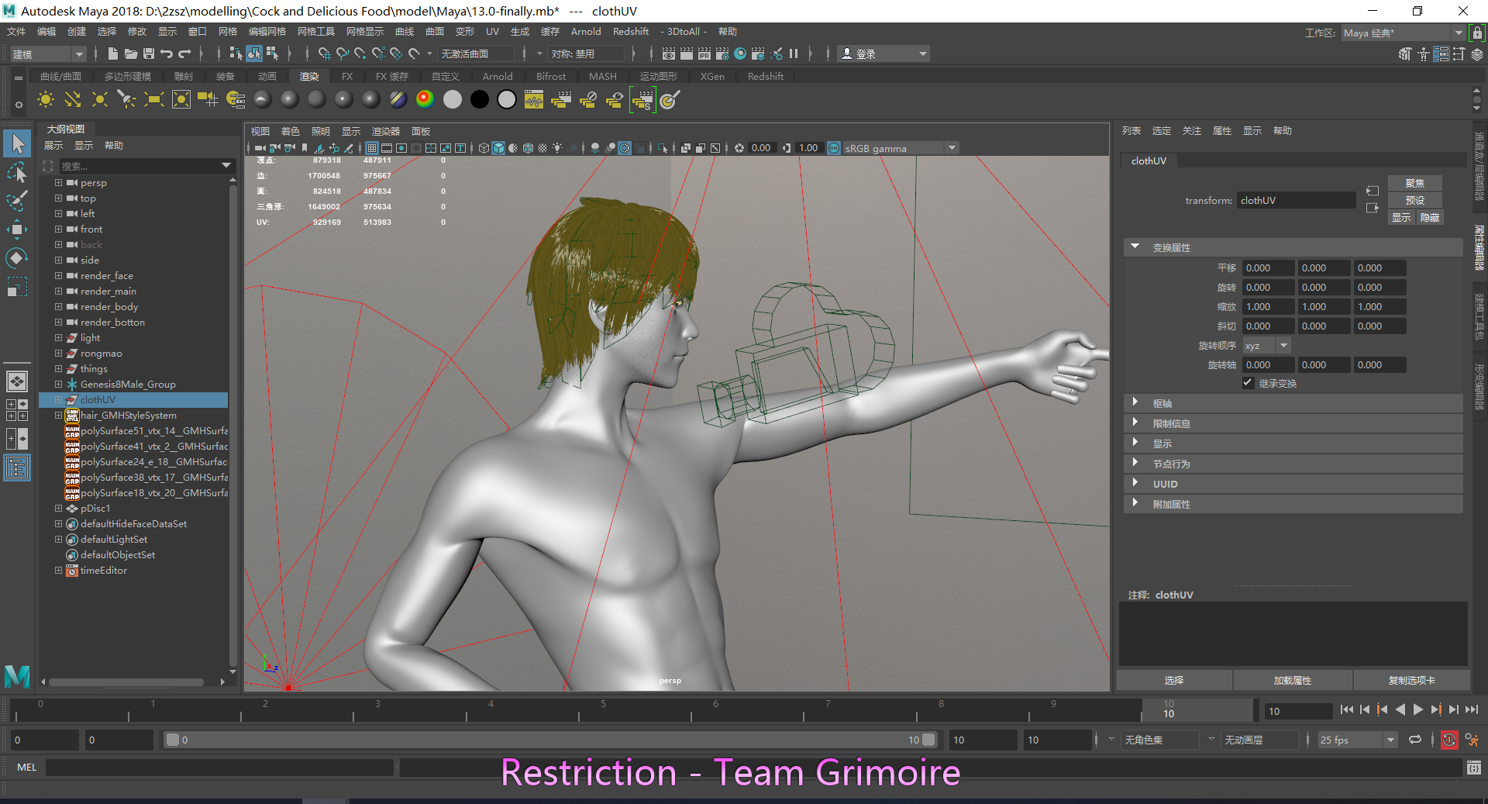Click the IPR render icon
This screenshot has width=1488, height=804.
(704, 53)
